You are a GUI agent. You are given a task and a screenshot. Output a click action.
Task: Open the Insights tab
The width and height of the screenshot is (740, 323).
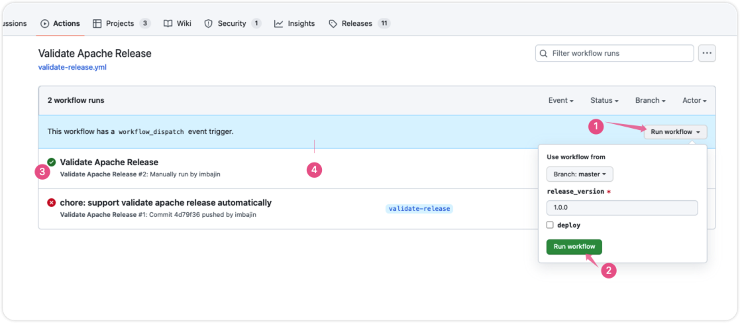(x=295, y=24)
